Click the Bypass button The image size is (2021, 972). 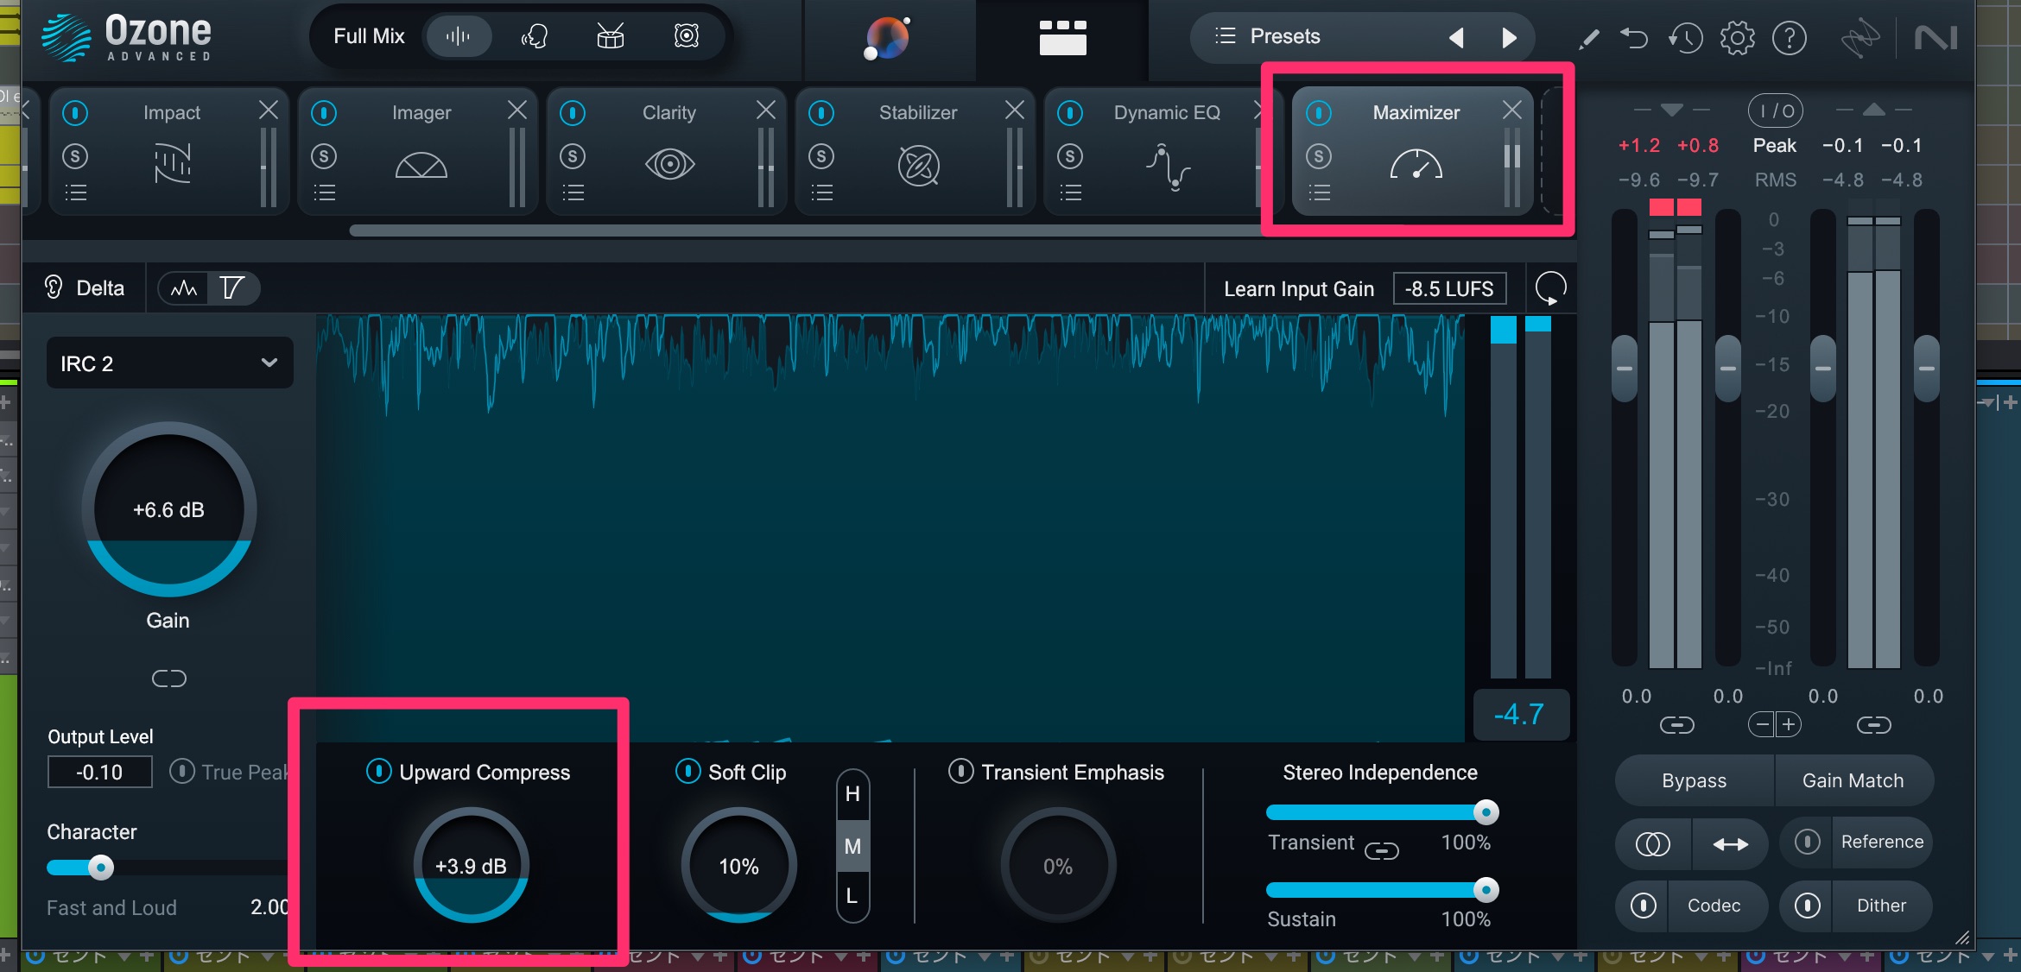click(1693, 779)
